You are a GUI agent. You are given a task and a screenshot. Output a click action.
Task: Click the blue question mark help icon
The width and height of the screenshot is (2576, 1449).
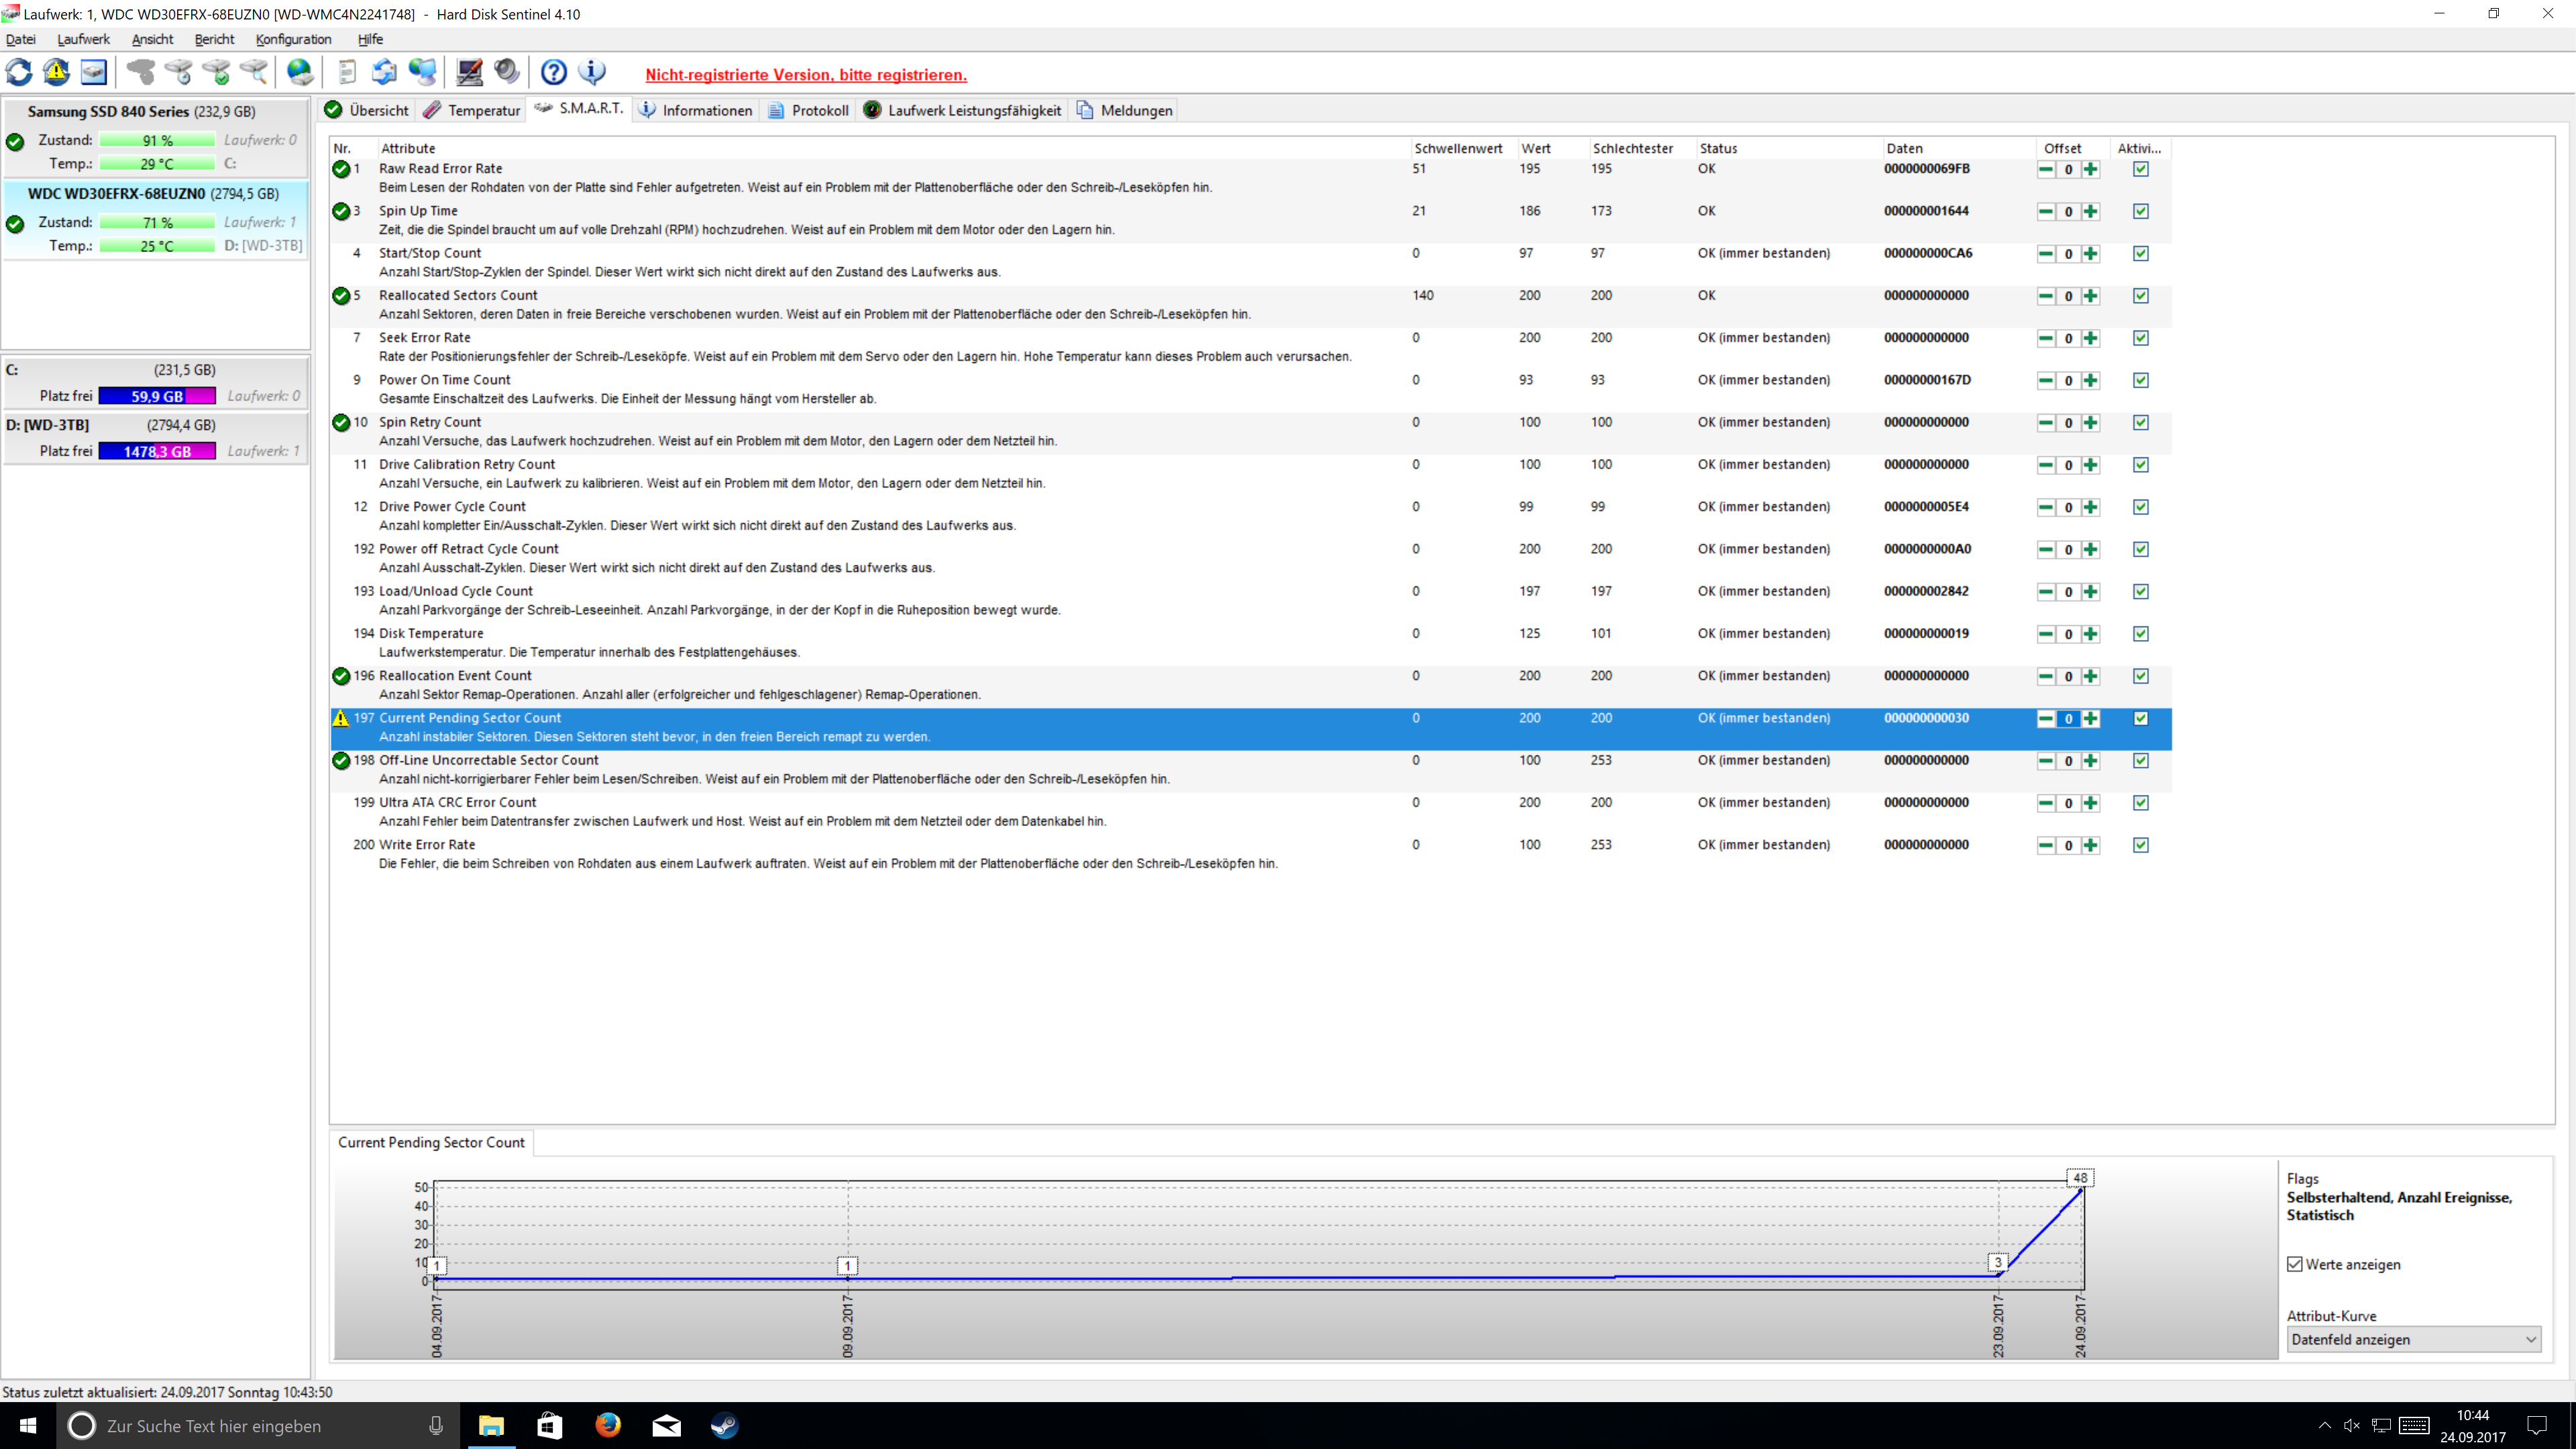click(553, 72)
